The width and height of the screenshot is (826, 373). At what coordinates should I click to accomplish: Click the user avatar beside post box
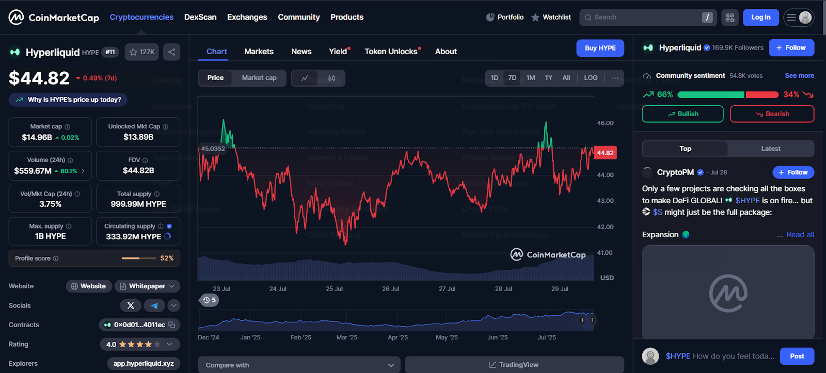[650, 356]
